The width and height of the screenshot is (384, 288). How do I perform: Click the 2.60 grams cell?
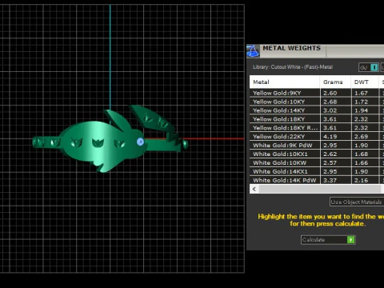pos(335,93)
